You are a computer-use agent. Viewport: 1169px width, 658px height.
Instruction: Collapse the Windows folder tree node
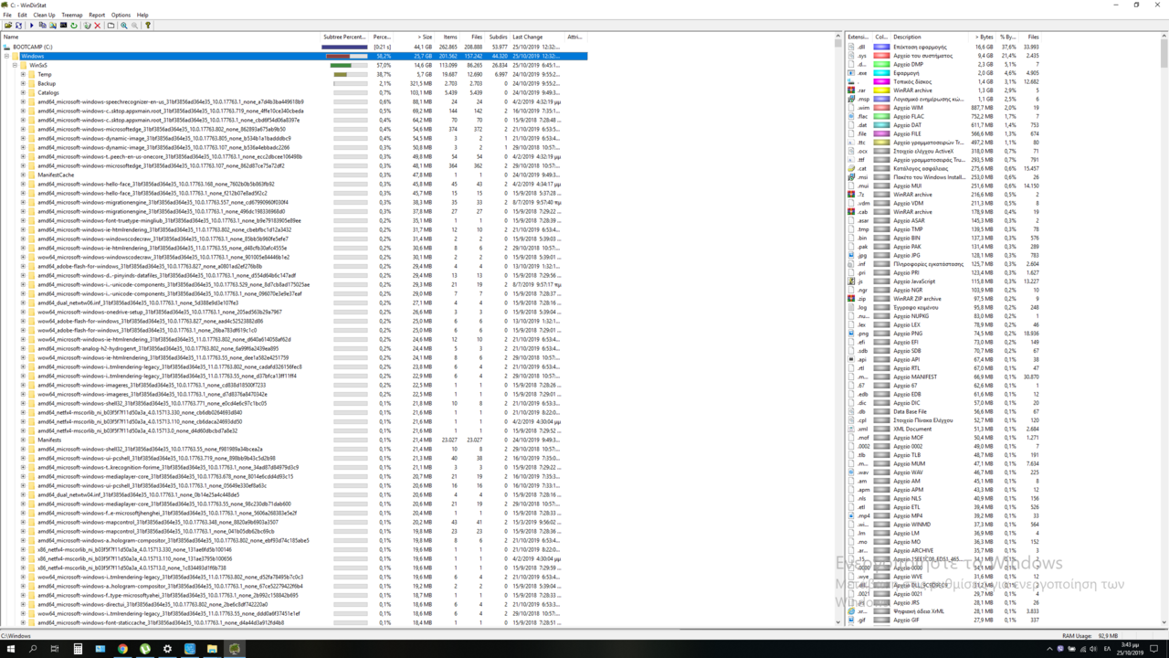[x=6, y=56]
